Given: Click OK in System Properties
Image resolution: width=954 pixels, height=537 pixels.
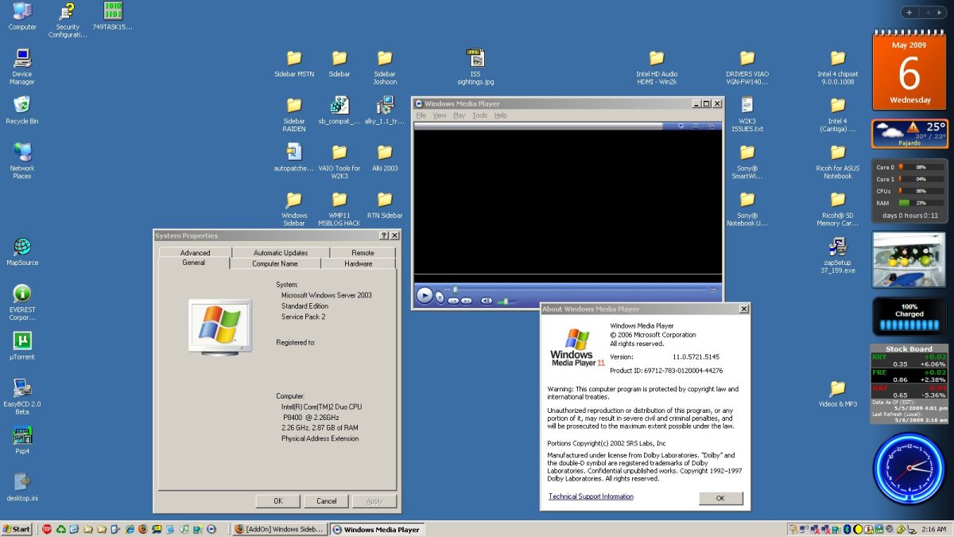Looking at the screenshot, I should 278,501.
